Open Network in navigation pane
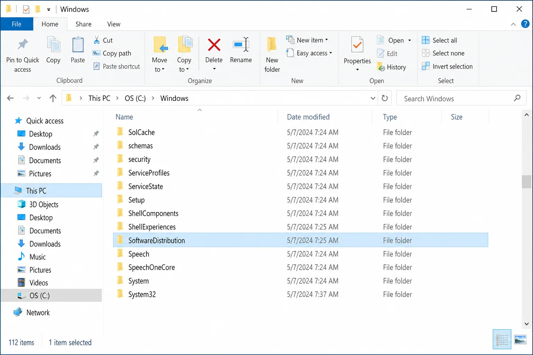533x355 pixels. coord(38,312)
